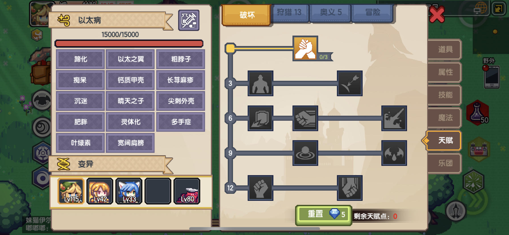The width and height of the screenshot is (509, 235).
Task: Open the 冒险 talent tab
Action: [x=373, y=13]
